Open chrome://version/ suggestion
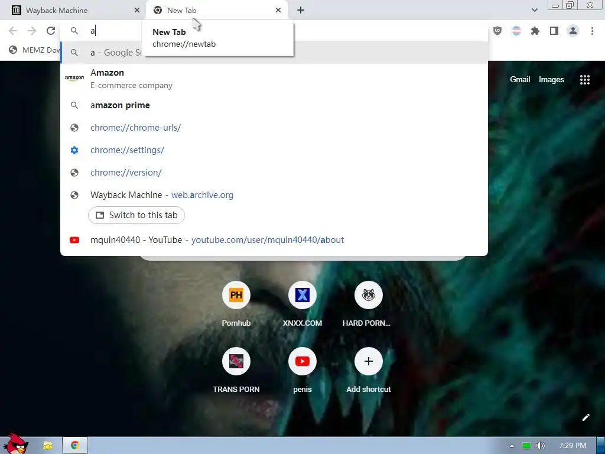This screenshot has width=605, height=454. [274, 173]
